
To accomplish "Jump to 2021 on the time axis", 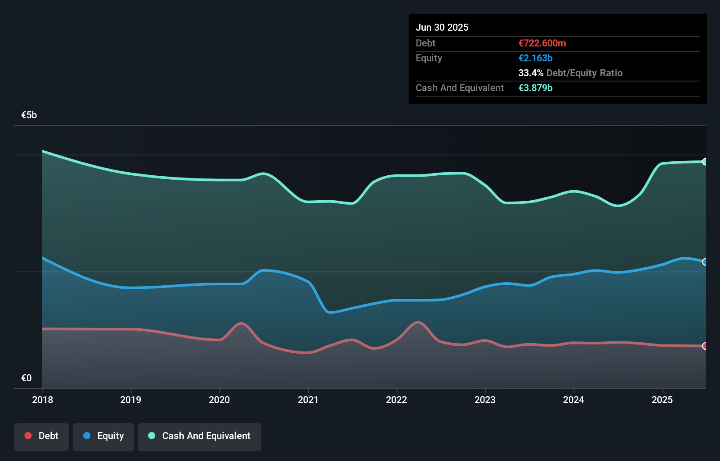I will pyautogui.click(x=308, y=400).
